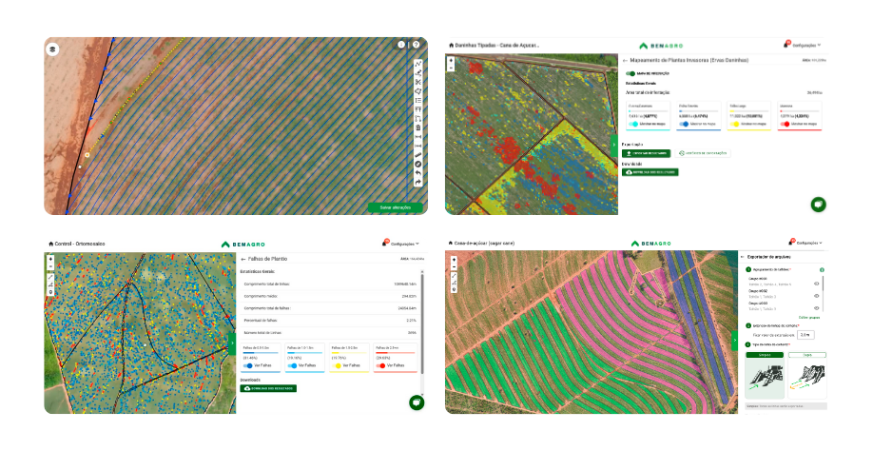Expand the Configurações menu in the Control - Ortomosaico panel
This screenshot has width=873, height=451.
[404, 244]
